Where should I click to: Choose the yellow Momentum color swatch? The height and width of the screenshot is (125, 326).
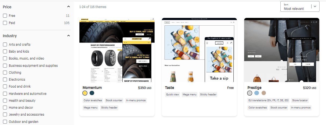pos(85,93)
